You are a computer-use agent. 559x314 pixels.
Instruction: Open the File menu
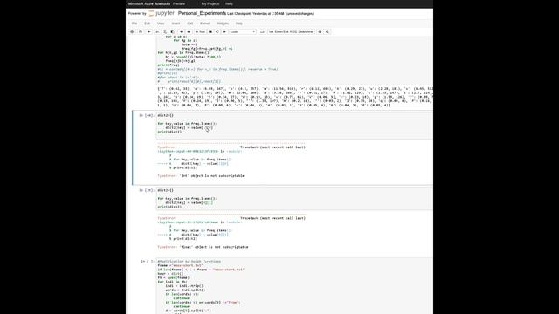point(135,24)
